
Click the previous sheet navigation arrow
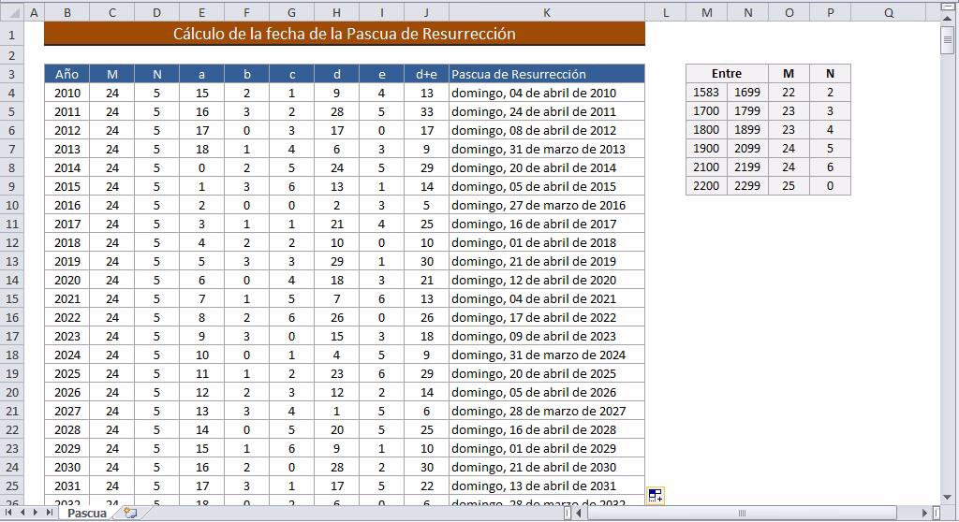click(22, 513)
